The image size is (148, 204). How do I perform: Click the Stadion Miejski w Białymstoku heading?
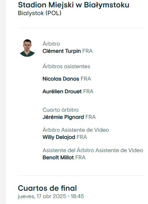[x=74, y=5]
